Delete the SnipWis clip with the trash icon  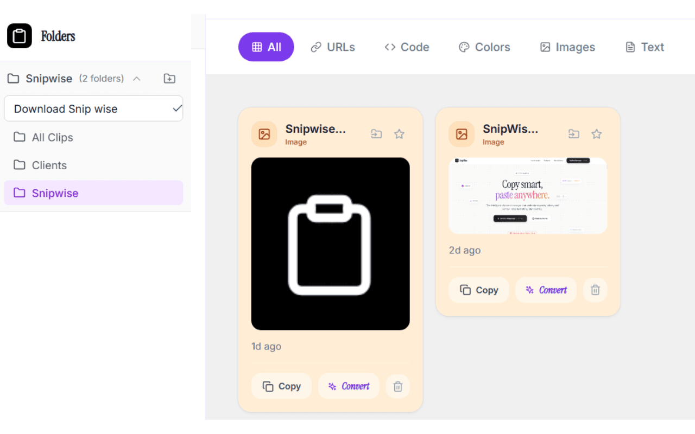595,290
